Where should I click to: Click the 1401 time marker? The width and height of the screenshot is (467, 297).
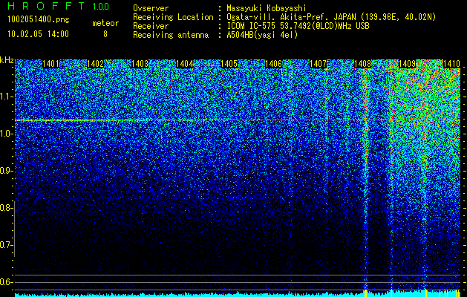pyautogui.click(x=50, y=64)
